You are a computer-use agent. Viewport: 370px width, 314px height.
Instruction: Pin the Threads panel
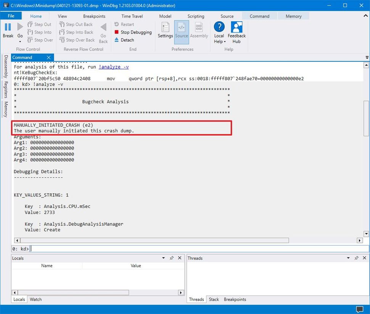[x=356, y=258]
